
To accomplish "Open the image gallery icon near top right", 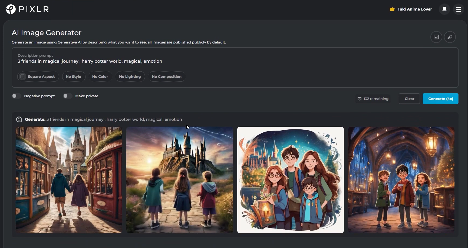I will pyautogui.click(x=436, y=37).
